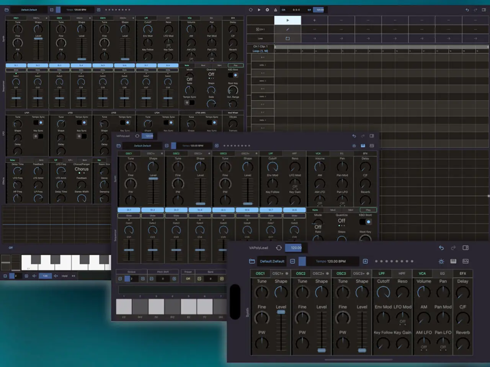This screenshot has width=490, height=367.
Task: Open Default.Default preset selector in middle window
Action: point(142,146)
